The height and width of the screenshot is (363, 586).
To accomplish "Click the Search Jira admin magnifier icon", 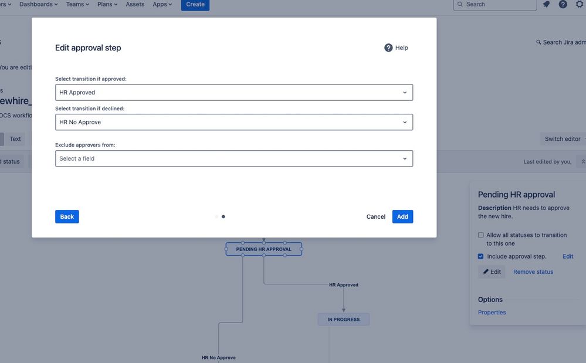I will (x=538, y=42).
